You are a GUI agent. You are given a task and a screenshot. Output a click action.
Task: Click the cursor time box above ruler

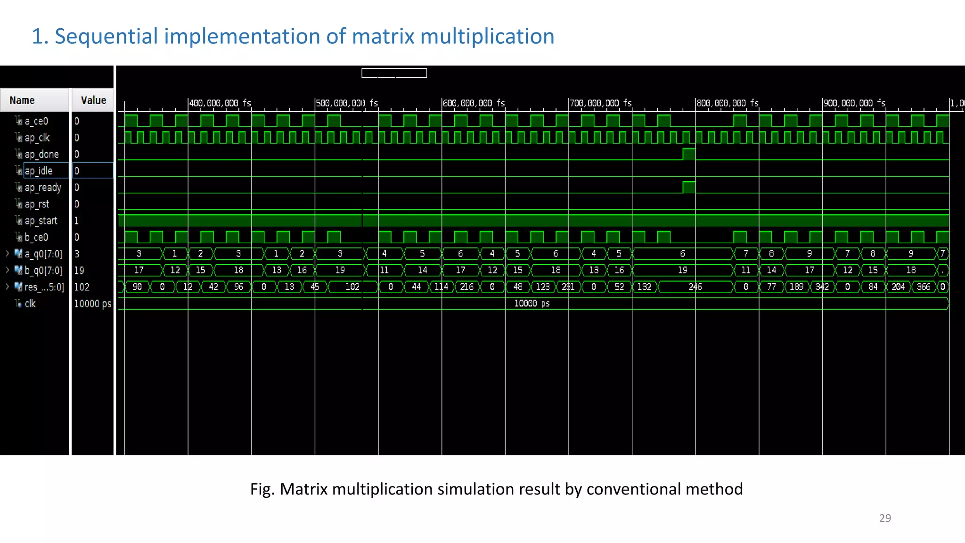(x=394, y=73)
